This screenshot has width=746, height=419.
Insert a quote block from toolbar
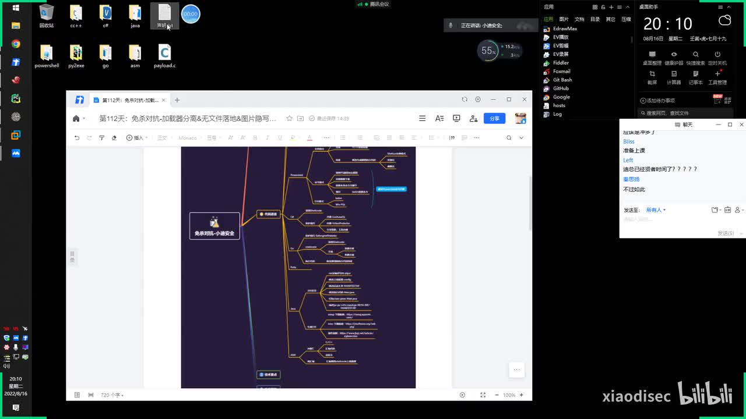pyautogui.click(x=452, y=138)
